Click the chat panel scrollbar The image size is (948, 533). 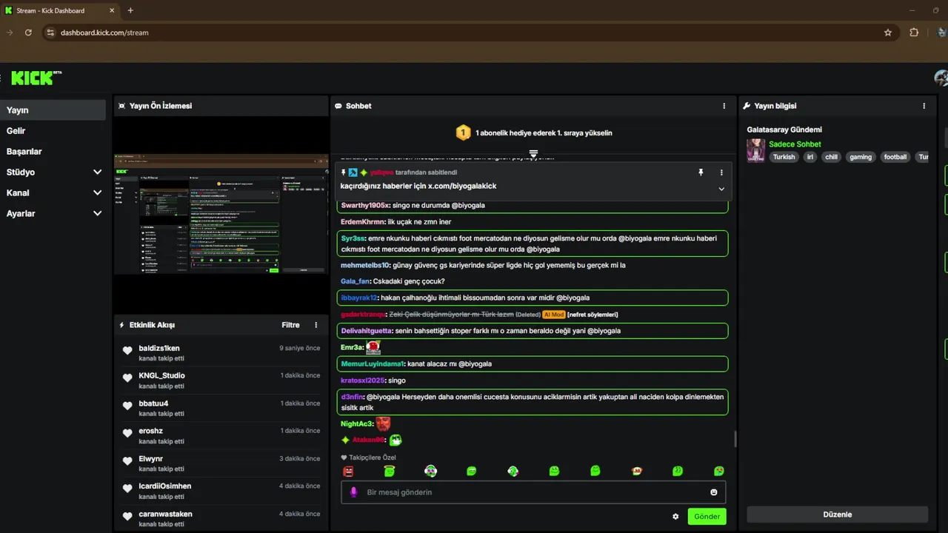735,439
